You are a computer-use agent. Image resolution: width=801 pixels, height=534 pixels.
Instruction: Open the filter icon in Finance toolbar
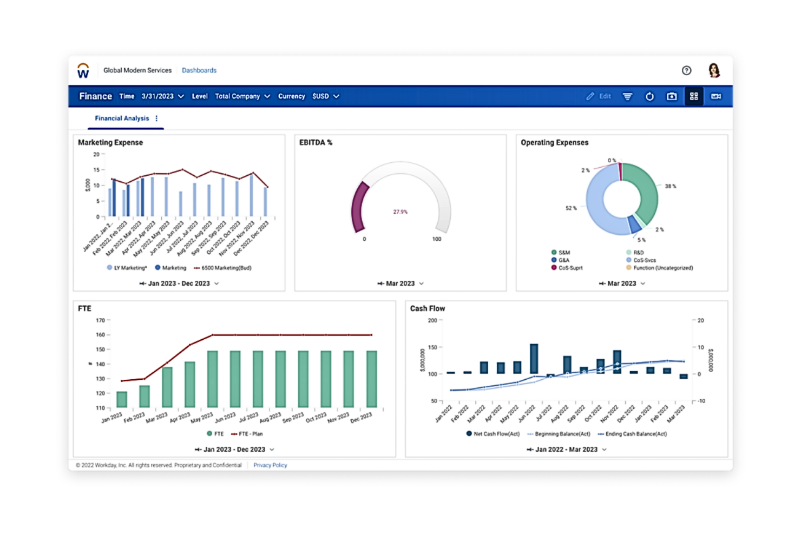pyautogui.click(x=627, y=96)
